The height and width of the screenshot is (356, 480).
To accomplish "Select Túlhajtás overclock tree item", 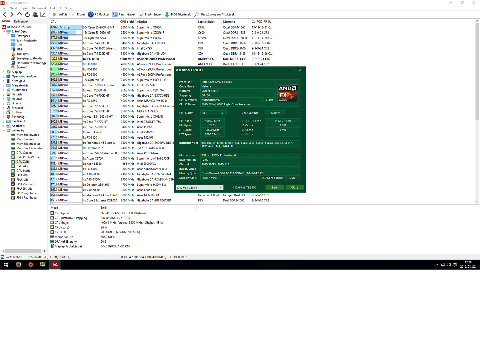I will coord(22,54).
